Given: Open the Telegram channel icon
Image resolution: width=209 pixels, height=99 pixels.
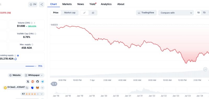Looking at the screenshot, I should pos(42,82).
